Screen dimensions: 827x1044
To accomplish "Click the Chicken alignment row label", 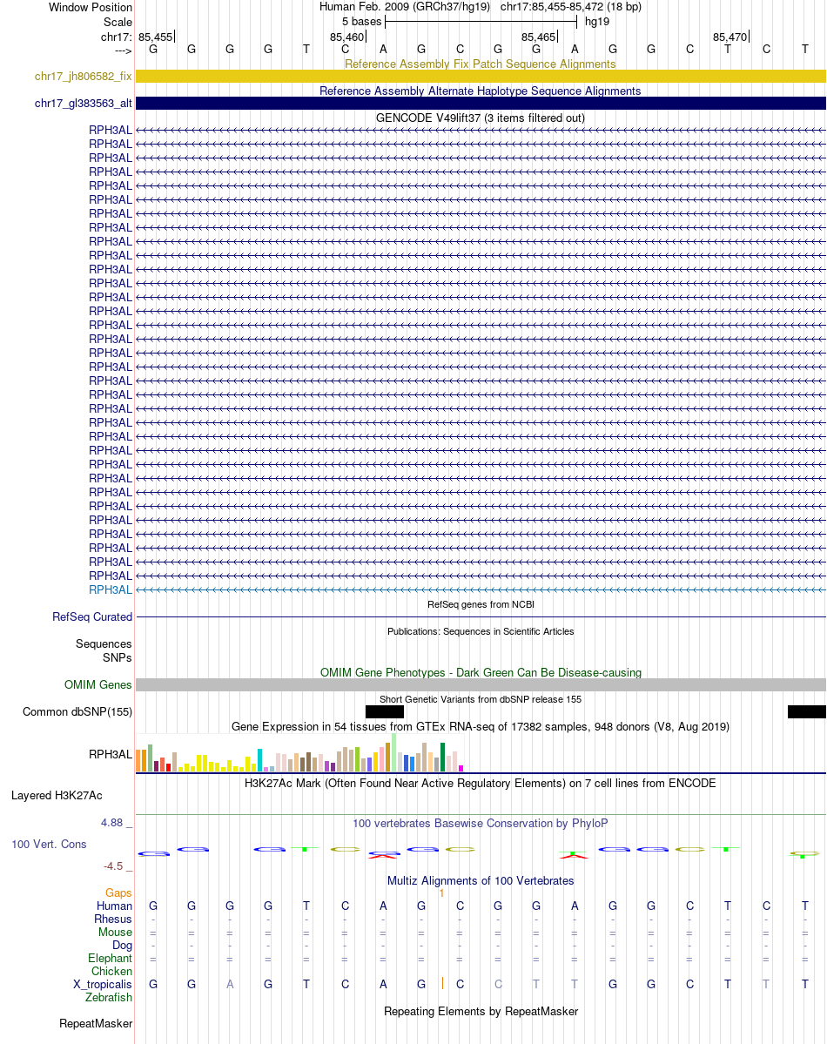I will [x=112, y=972].
